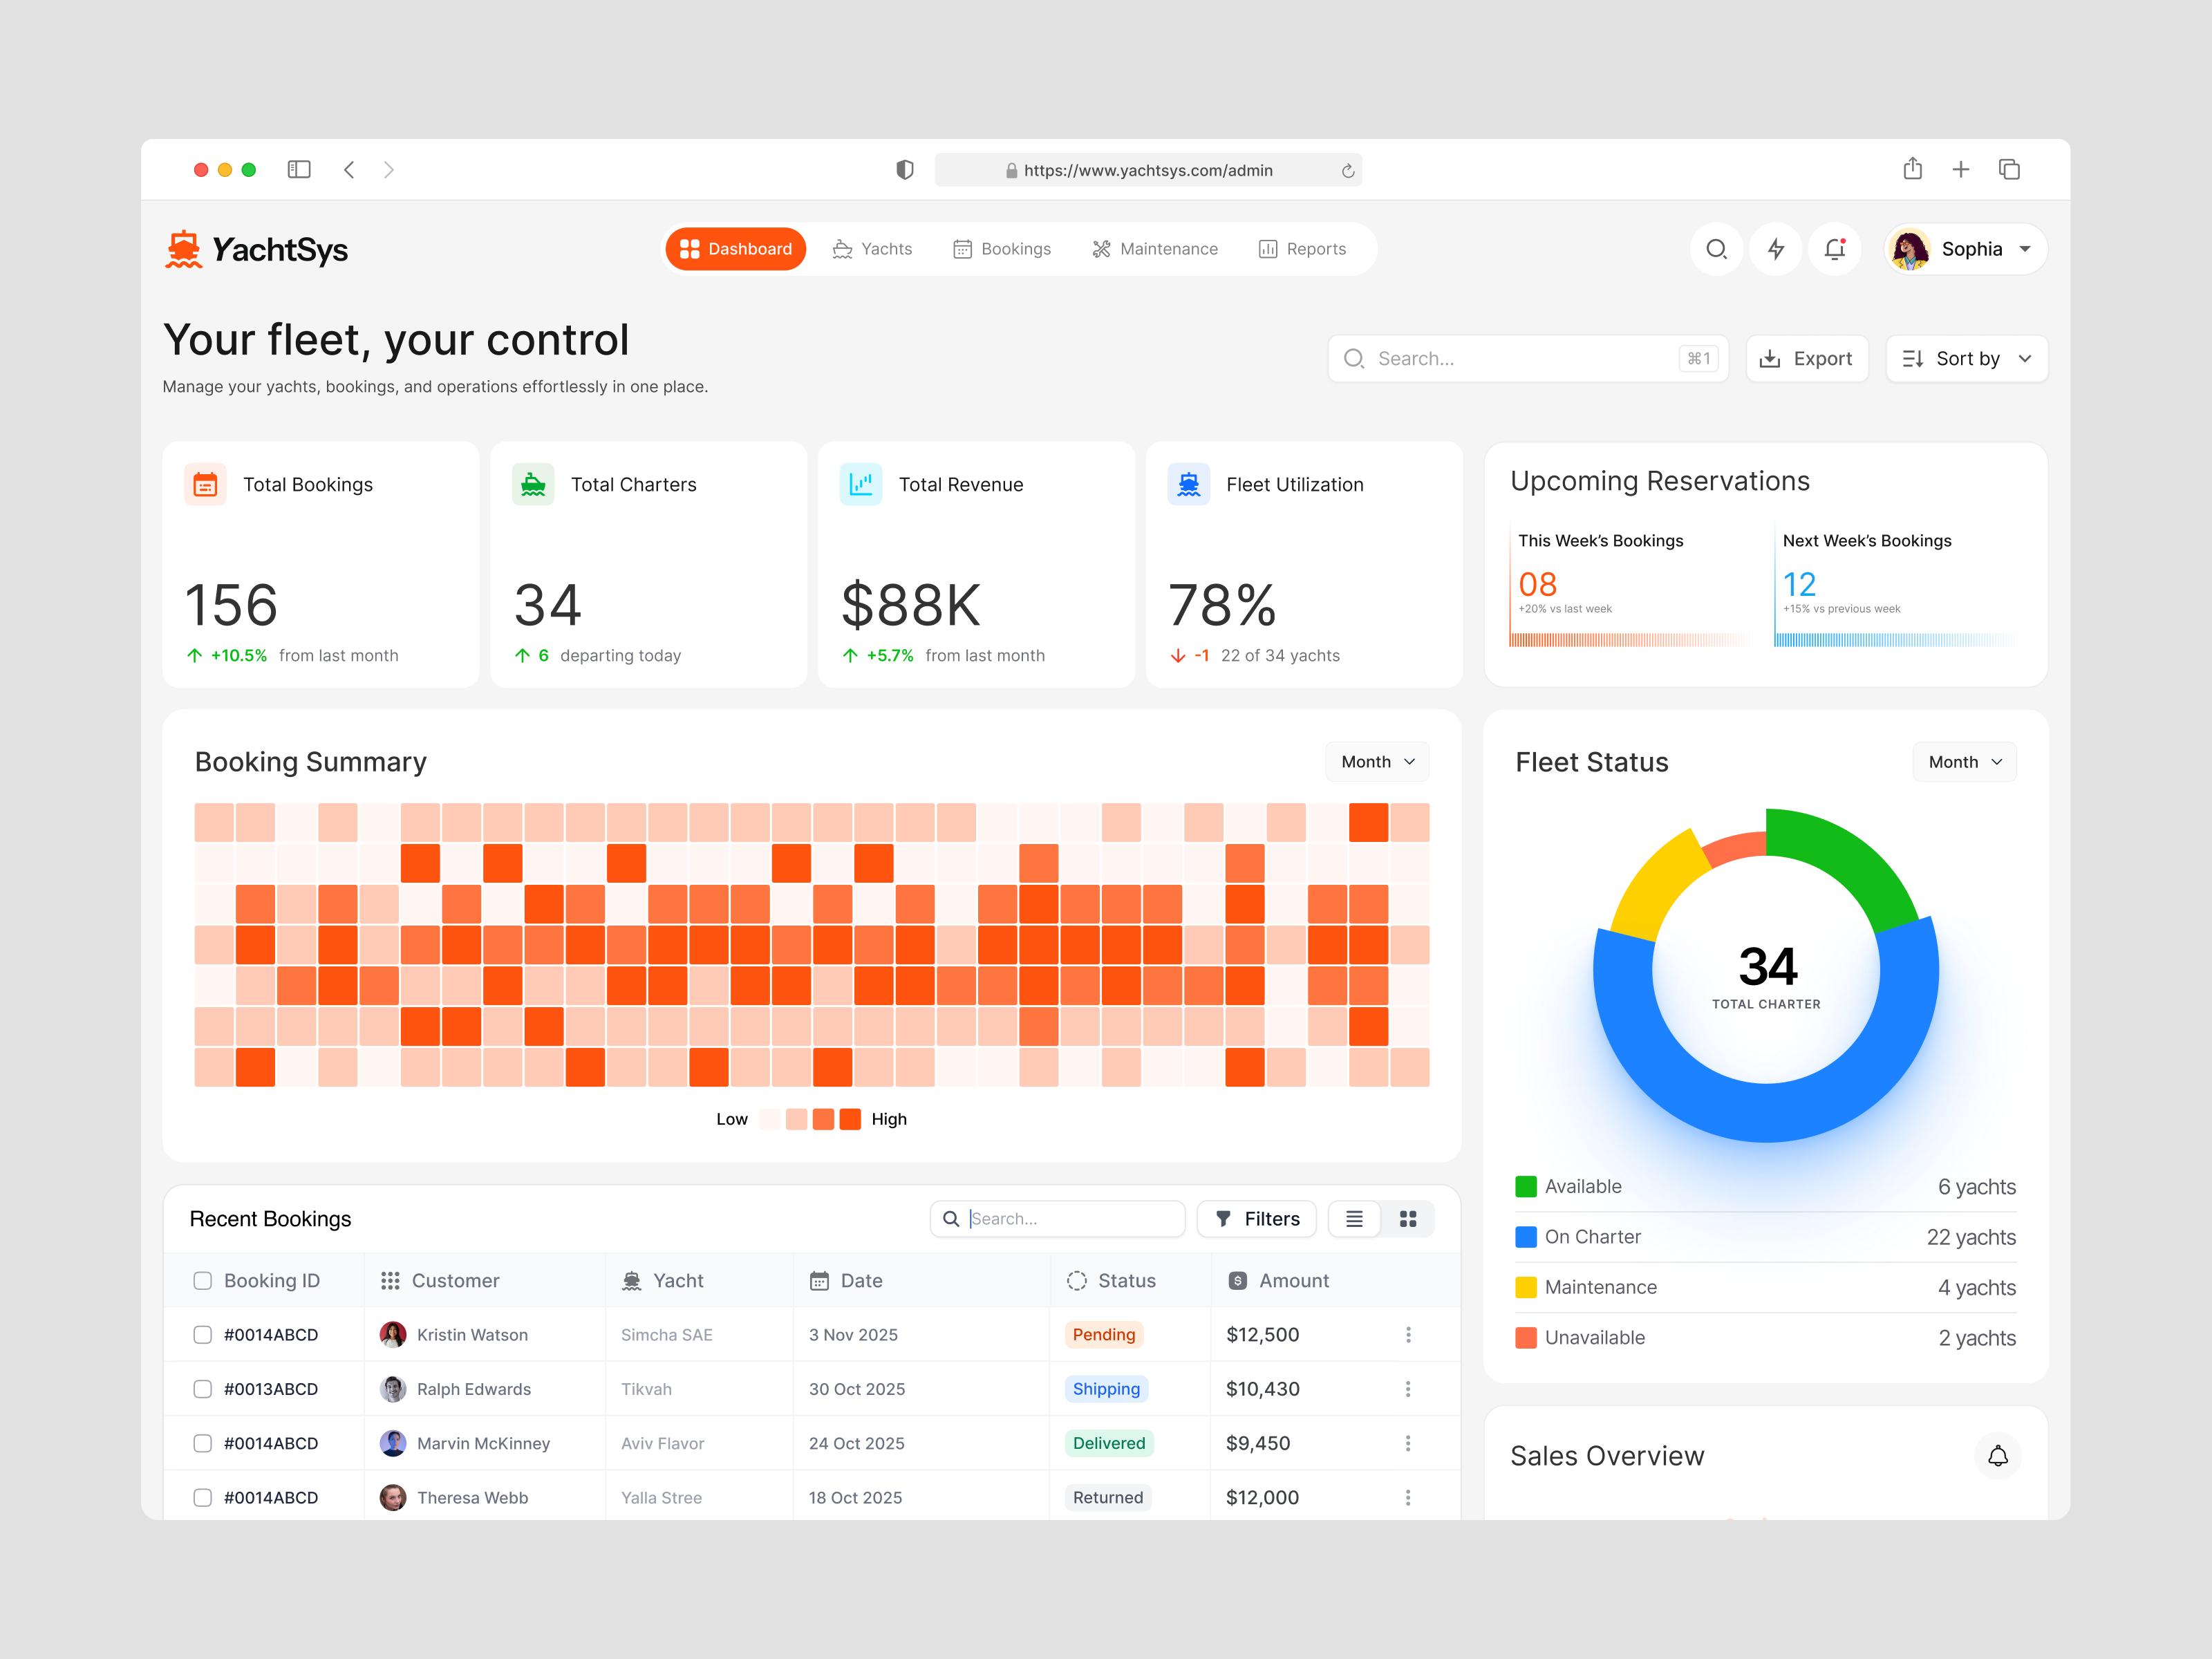Go to the Yachts nav tab
This screenshot has height=1659, width=2212.
coord(872,249)
